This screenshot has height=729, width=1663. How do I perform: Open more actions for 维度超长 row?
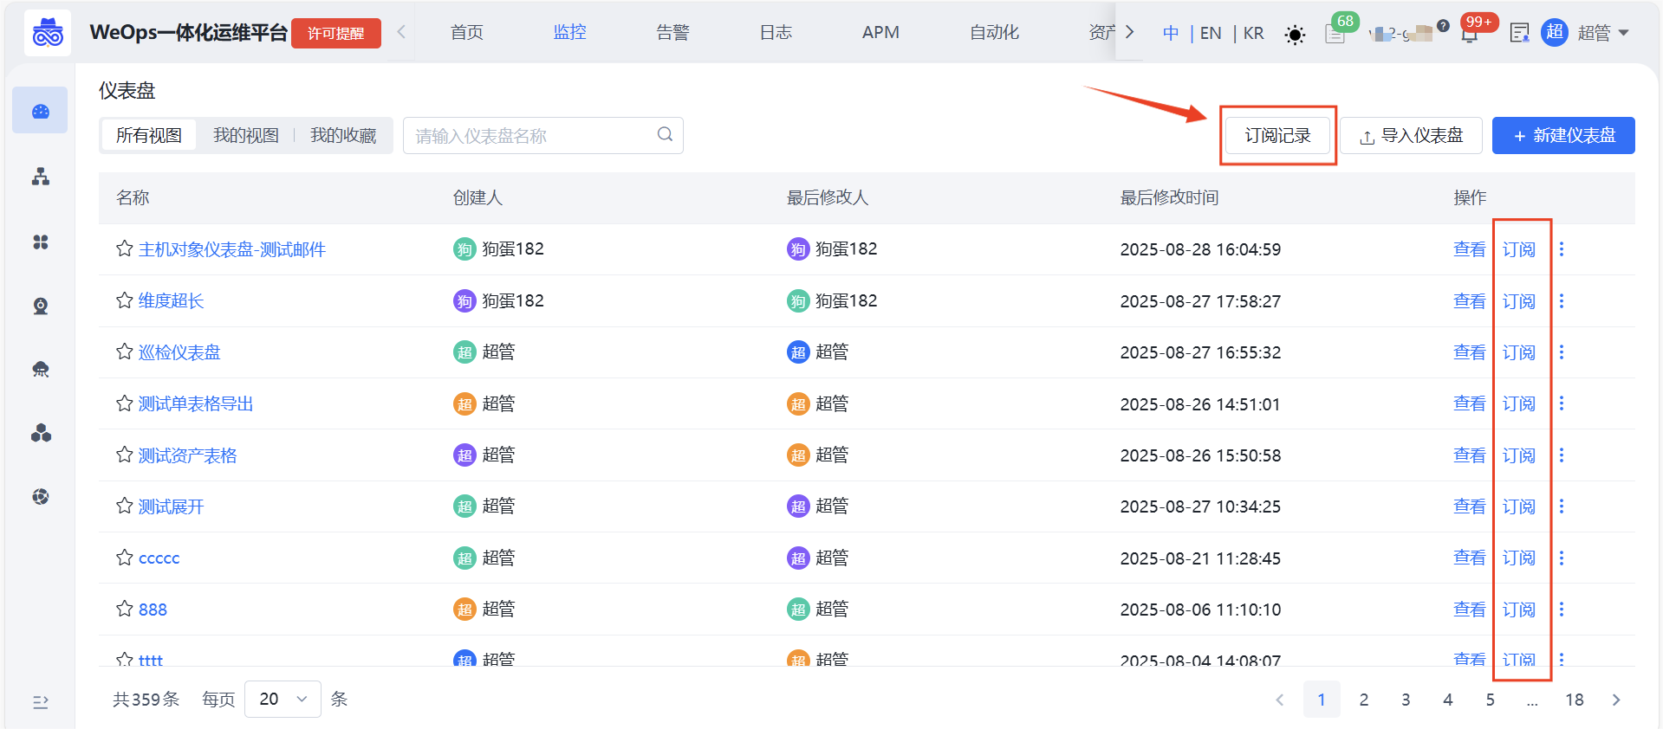pos(1562,300)
